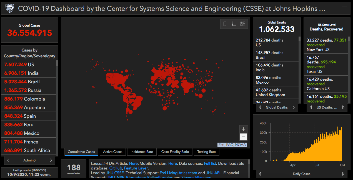
Task: Click the left arrow beside Daily Cases
Action: [260, 174]
